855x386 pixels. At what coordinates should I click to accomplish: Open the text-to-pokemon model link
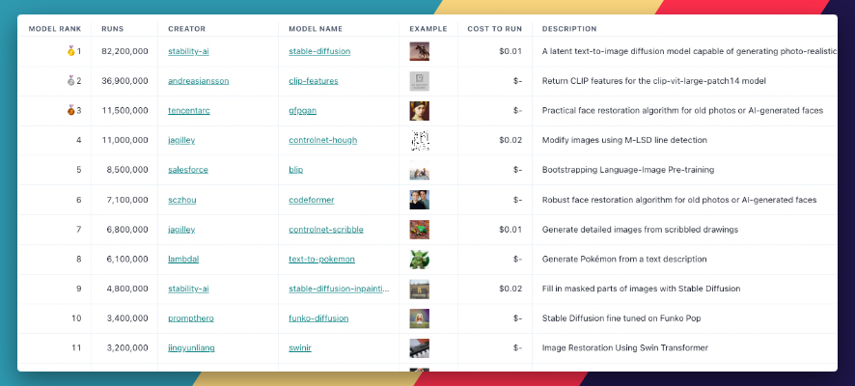[x=321, y=259]
